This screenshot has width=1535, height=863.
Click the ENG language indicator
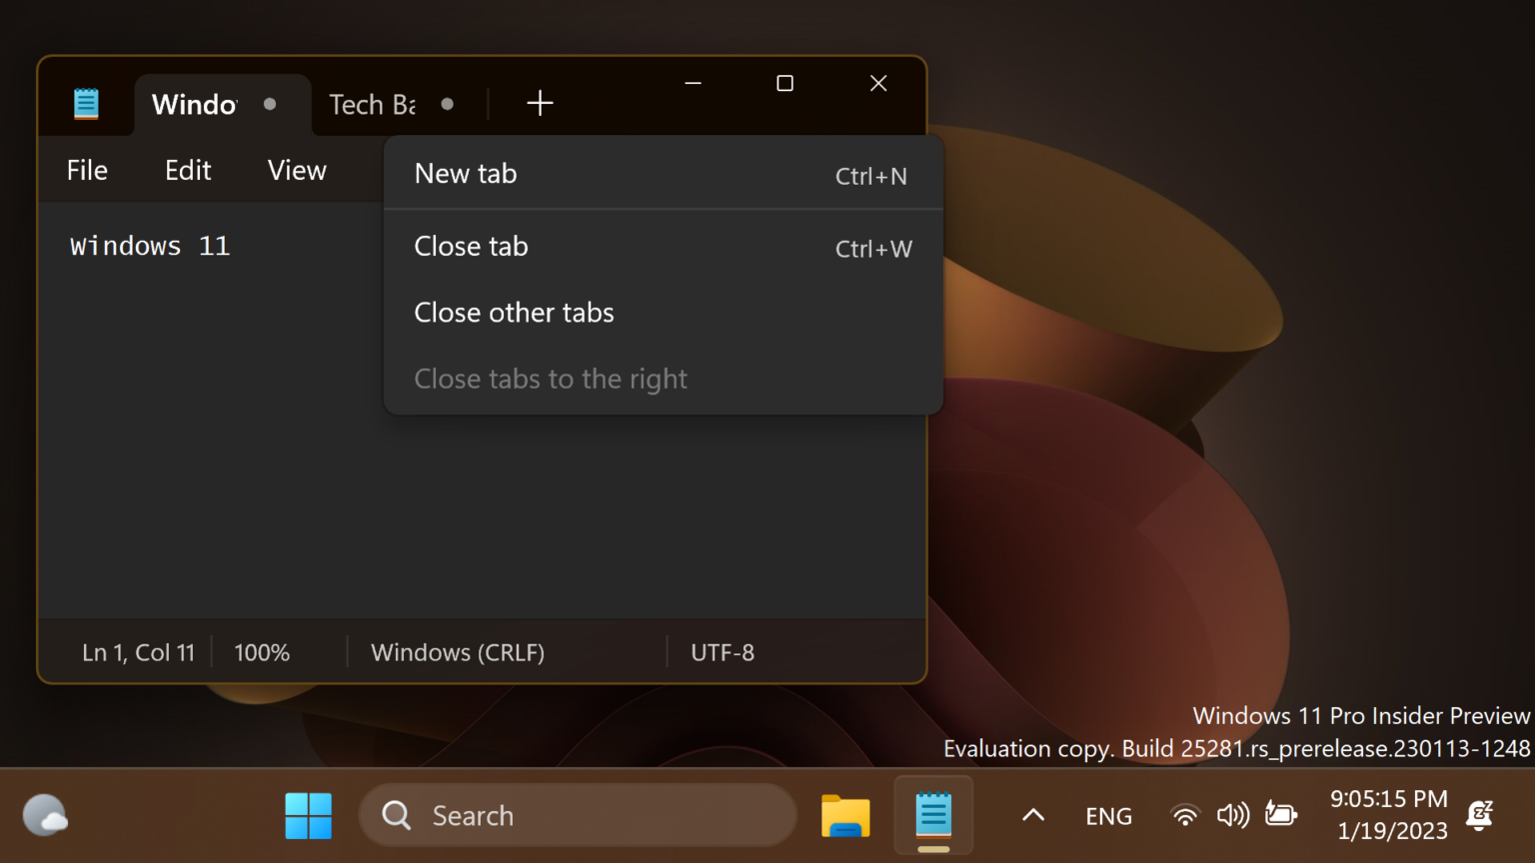(1107, 815)
